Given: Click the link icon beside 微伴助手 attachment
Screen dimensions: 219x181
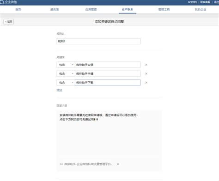Looking at the screenshot, I should (x=61, y=164).
